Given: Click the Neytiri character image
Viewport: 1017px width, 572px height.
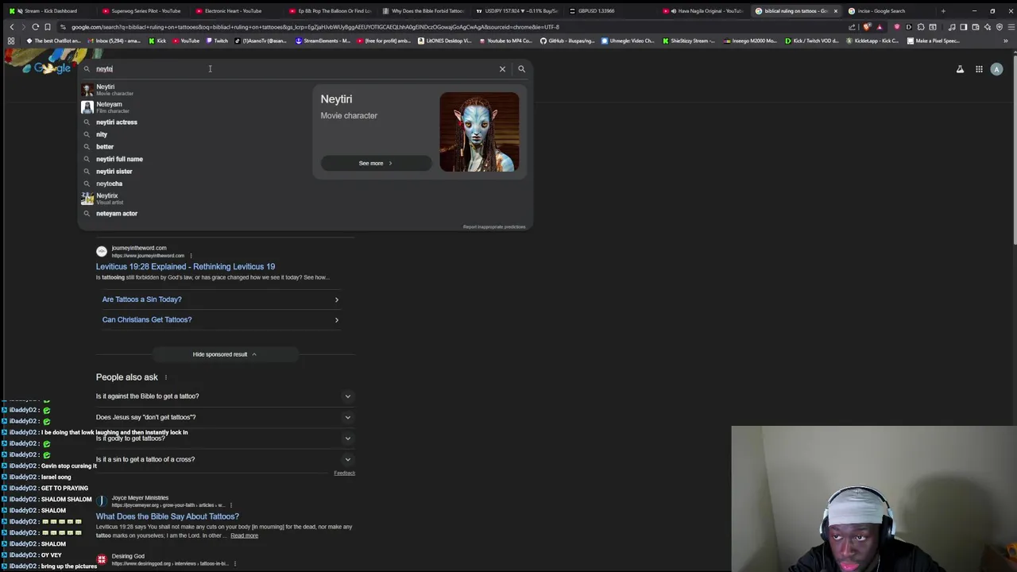Looking at the screenshot, I should (479, 132).
